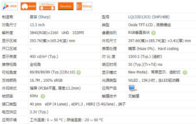Click the 可视角度 row label
This screenshot has width=196, height=124.
point(9,73)
